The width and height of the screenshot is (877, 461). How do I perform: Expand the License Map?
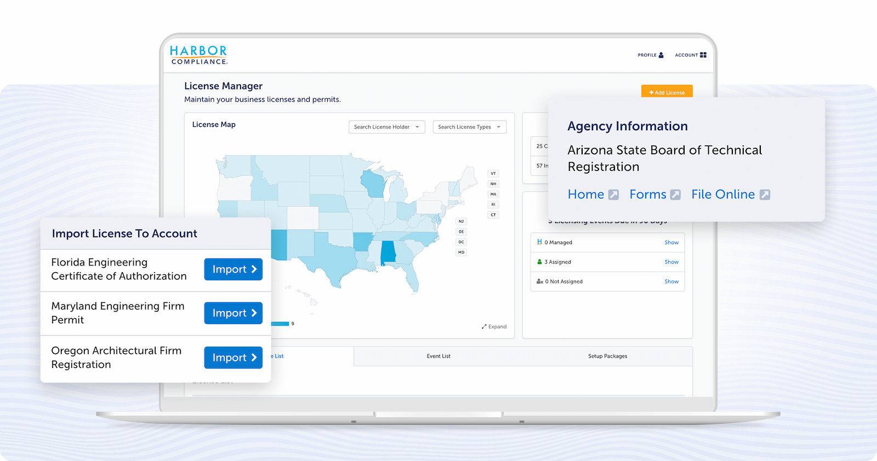pos(494,327)
